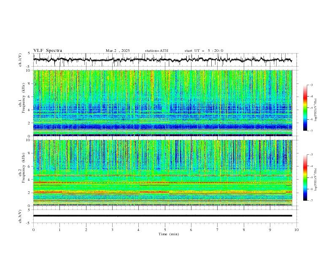Click the "10" kHz tick on ch.1 spectrogram axis
The width and height of the screenshot is (334, 258).
[29, 70]
